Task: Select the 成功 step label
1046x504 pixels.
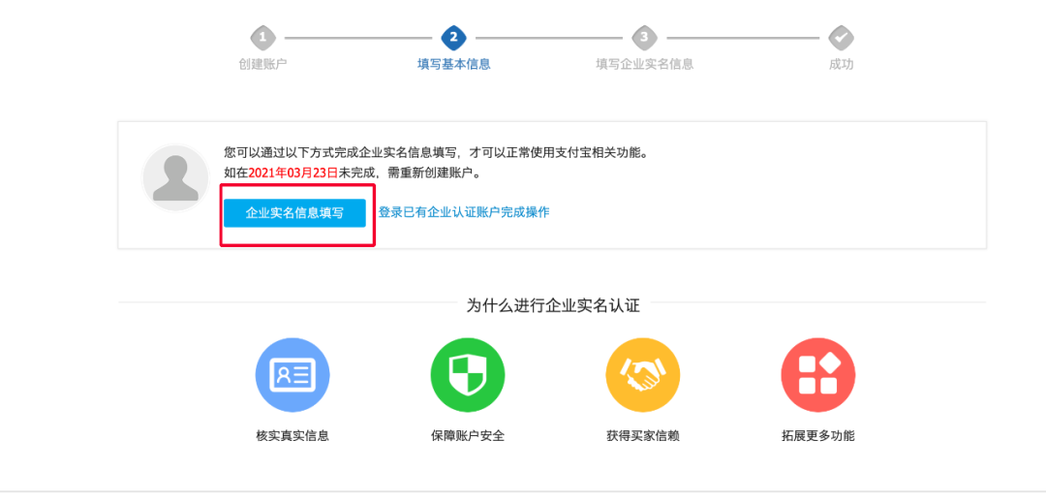Action: pyautogui.click(x=841, y=65)
